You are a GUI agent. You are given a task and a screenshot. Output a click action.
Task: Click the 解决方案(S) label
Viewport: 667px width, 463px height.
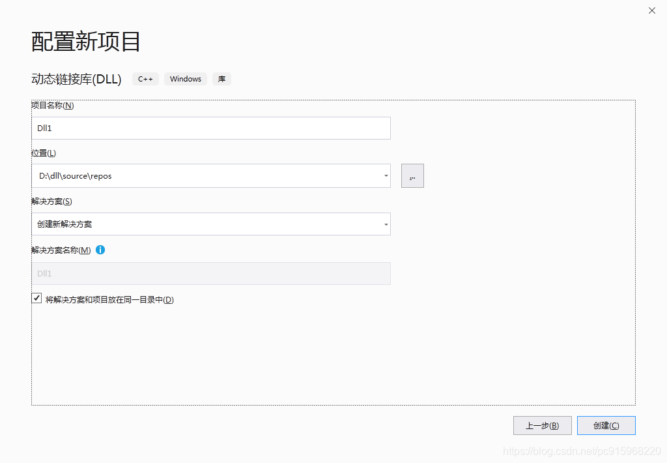(x=52, y=202)
